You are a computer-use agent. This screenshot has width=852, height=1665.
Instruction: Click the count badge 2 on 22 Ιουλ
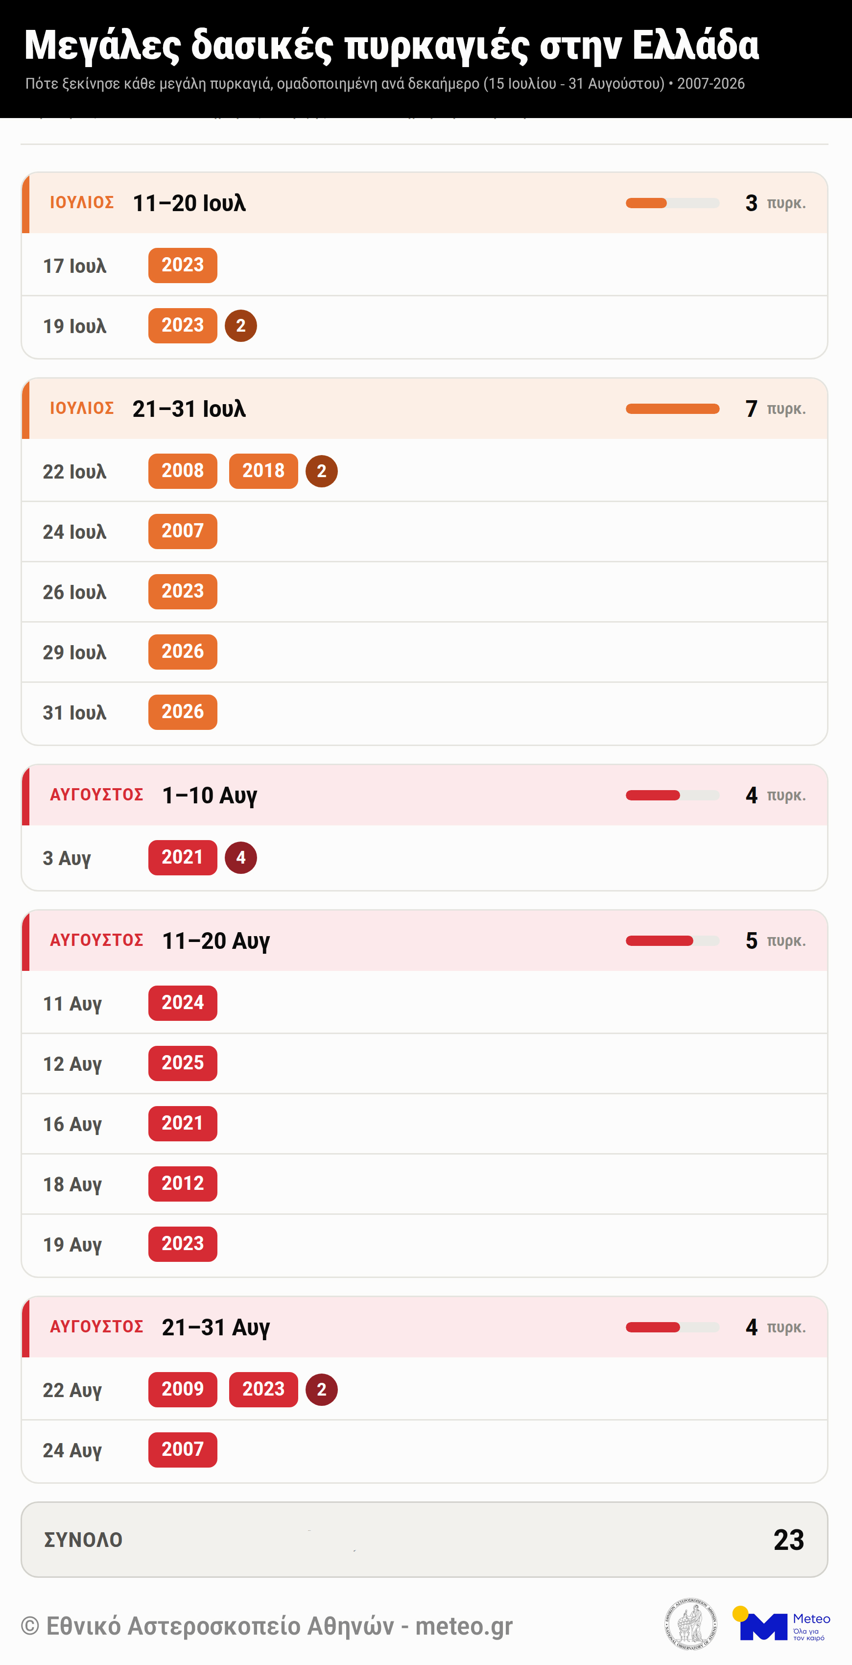pos(322,471)
